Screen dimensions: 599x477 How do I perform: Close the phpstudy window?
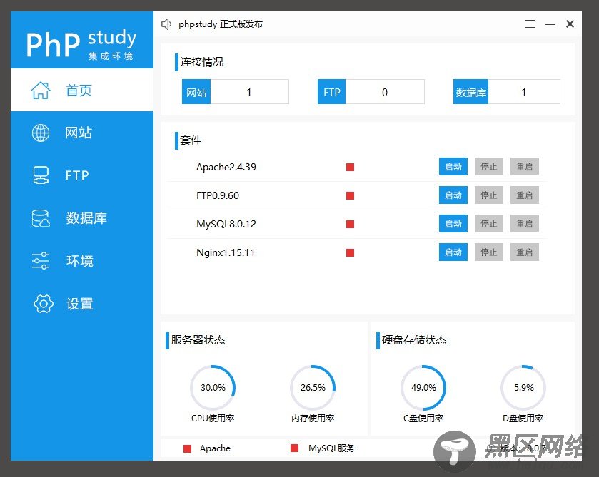(x=570, y=24)
